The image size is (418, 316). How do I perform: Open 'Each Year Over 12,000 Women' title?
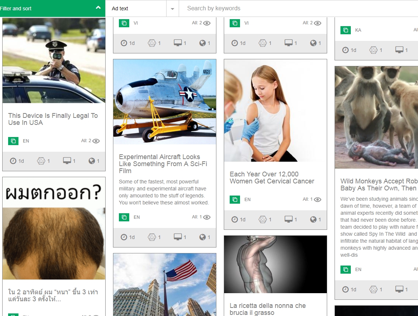272,178
